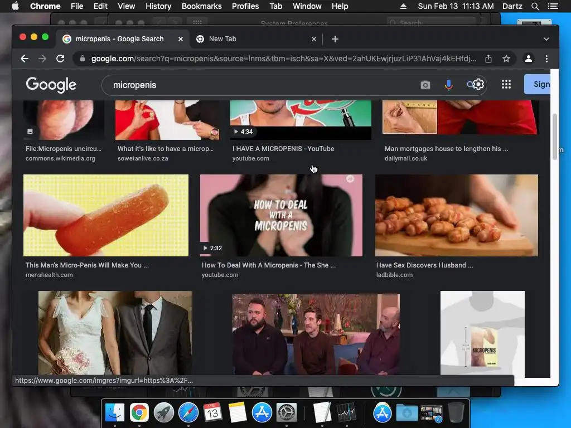The height and width of the screenshot is (428, 571).
Task: Click the Apple menu logo
Action: point(15,6)
